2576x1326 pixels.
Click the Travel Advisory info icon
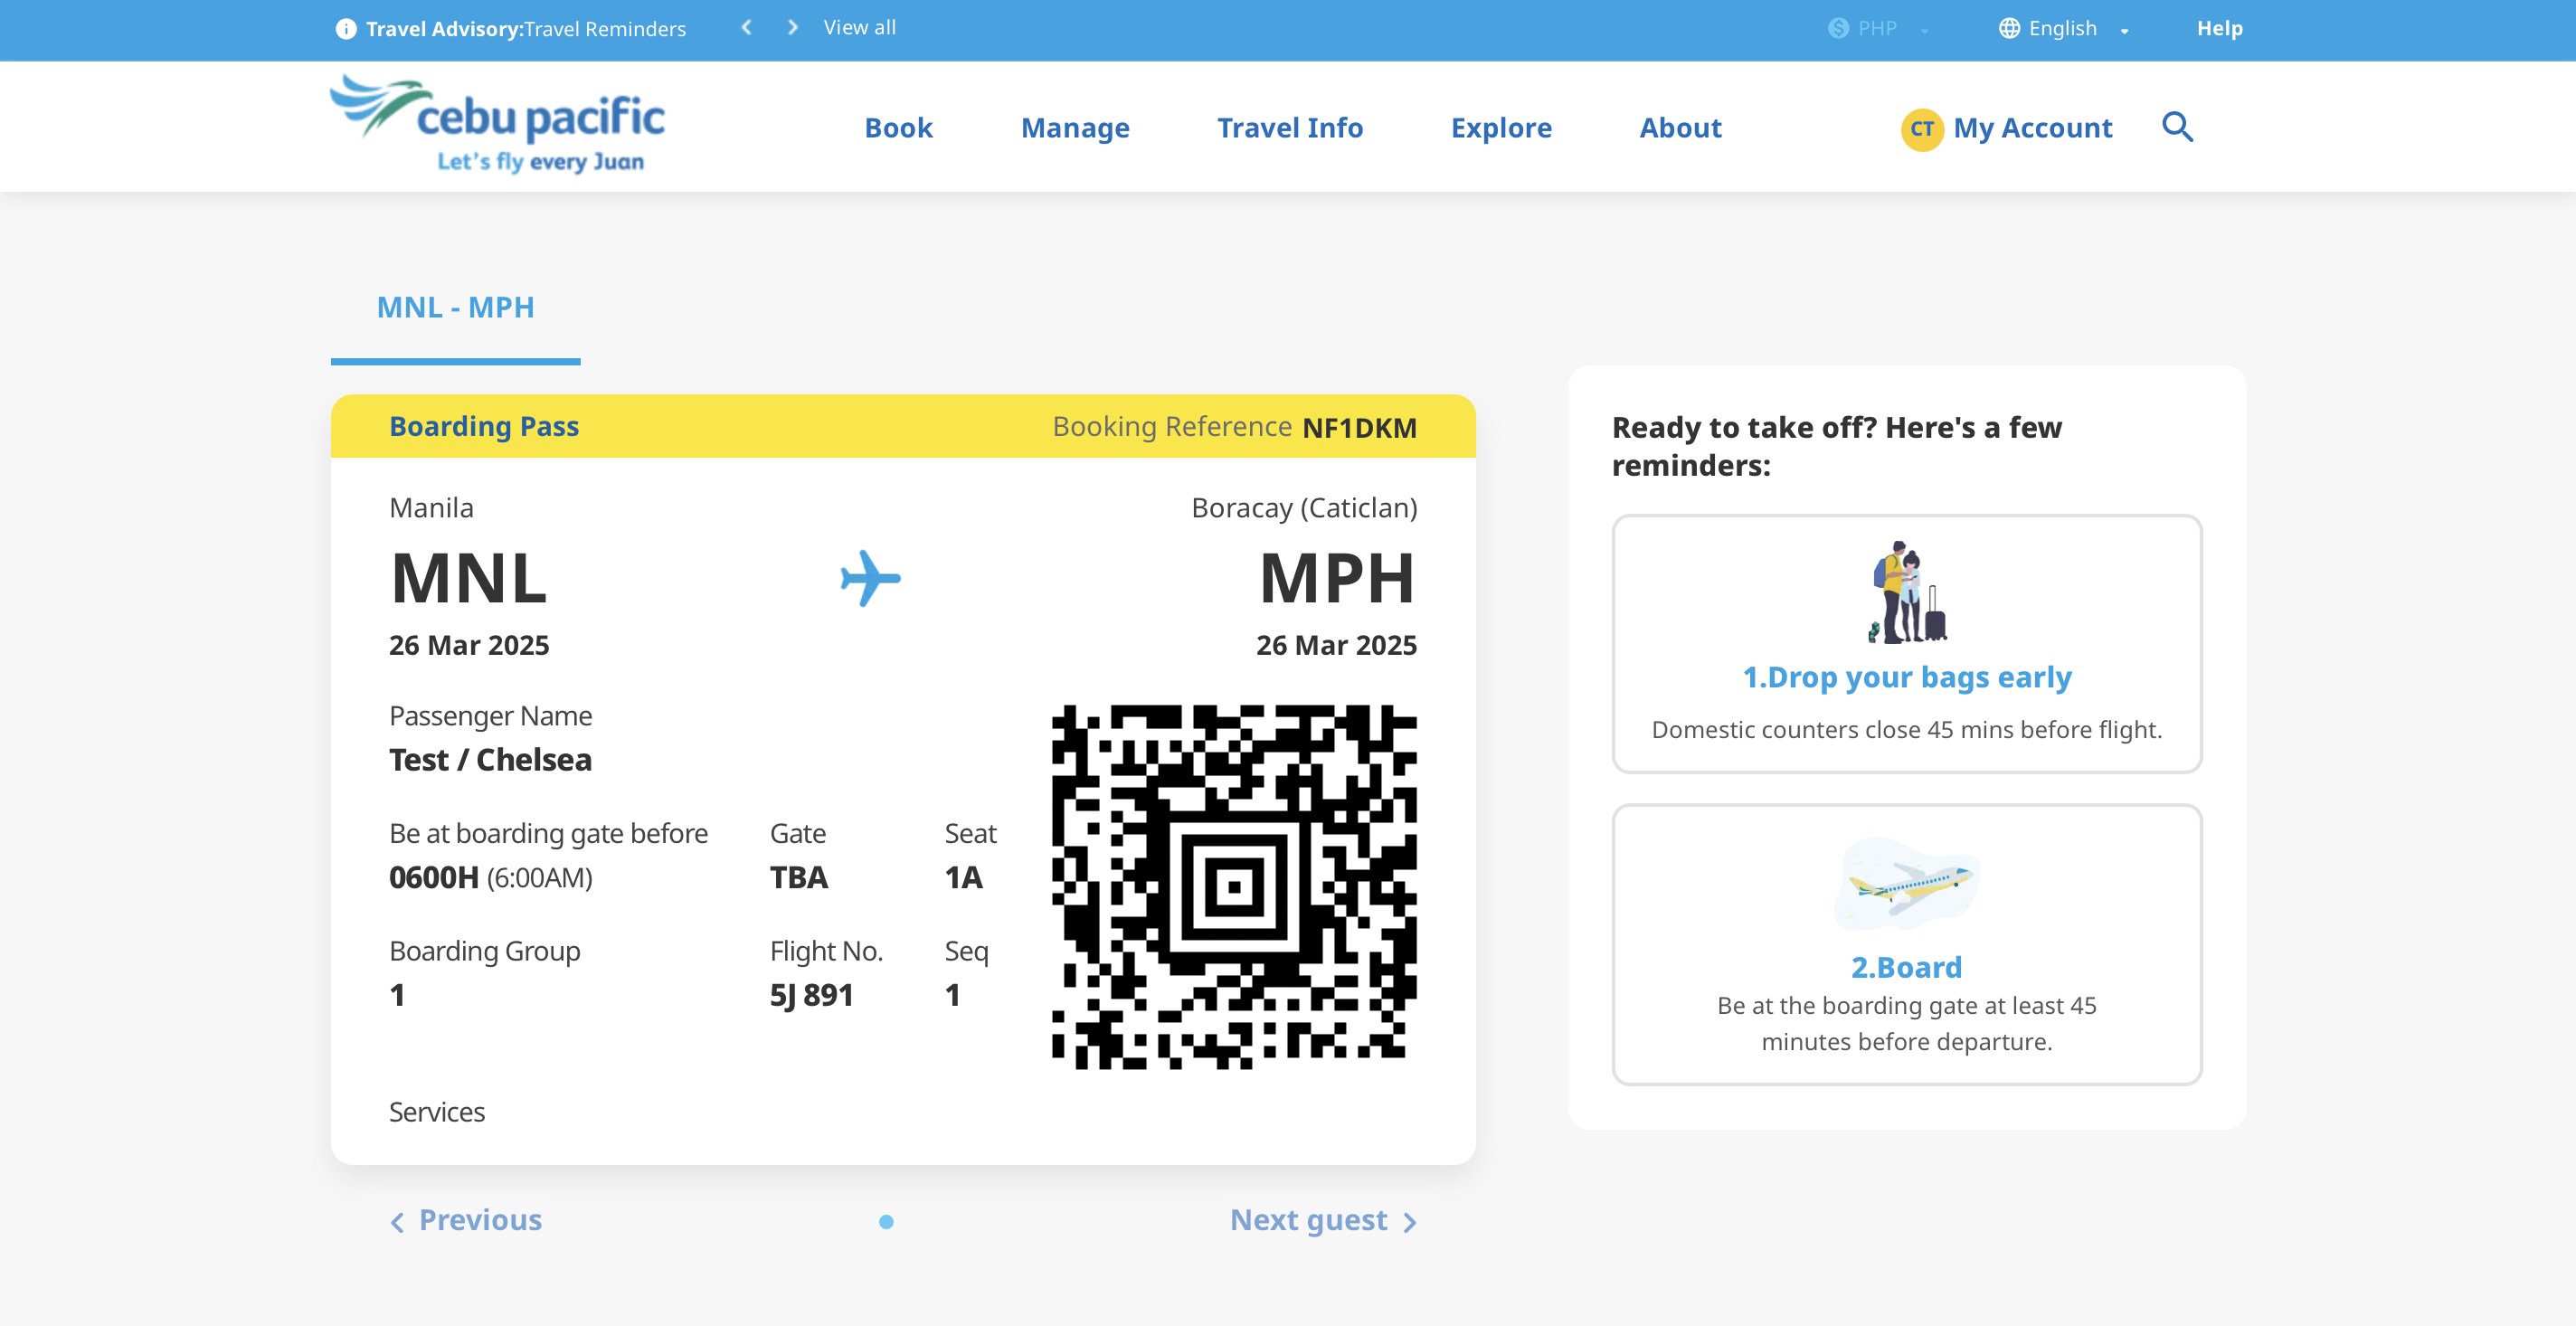(x=346, y=29)
